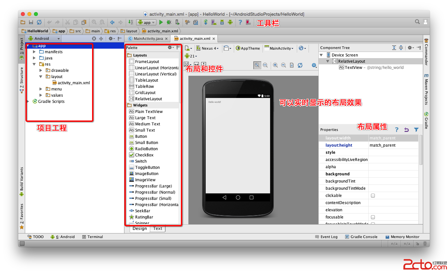Click the Search Everywhere magnifier icon
Viewport: 448px width, 273px height.
coord(417,22)
